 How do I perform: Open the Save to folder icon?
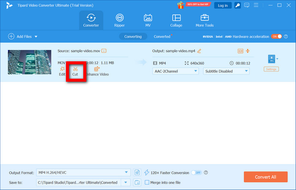pyautogui.click(x=137, y=182)
